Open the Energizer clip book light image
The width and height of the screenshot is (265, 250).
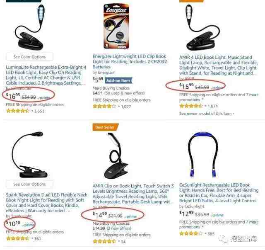(x=116, y=26)
